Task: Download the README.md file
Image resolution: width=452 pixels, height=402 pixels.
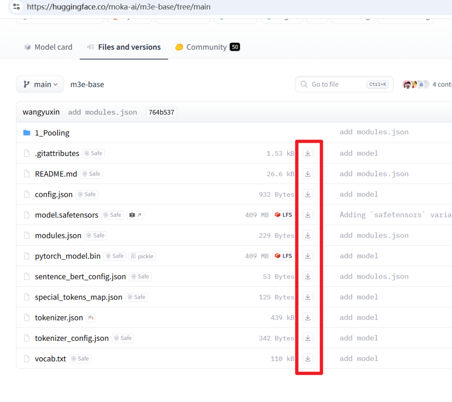Action: tap(308, 174)
